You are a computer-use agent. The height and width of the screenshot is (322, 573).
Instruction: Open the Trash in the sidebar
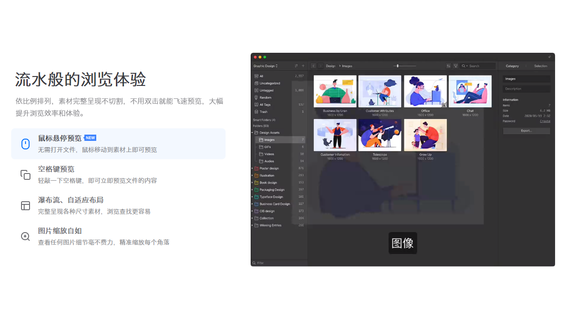coord(257,111)
